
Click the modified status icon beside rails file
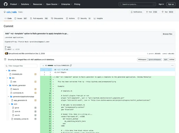[35, 82]
